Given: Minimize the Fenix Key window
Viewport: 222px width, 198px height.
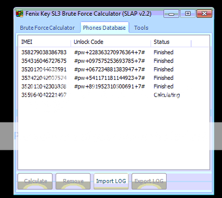Looking at the screenshot, I should click(x=171, y=14).
